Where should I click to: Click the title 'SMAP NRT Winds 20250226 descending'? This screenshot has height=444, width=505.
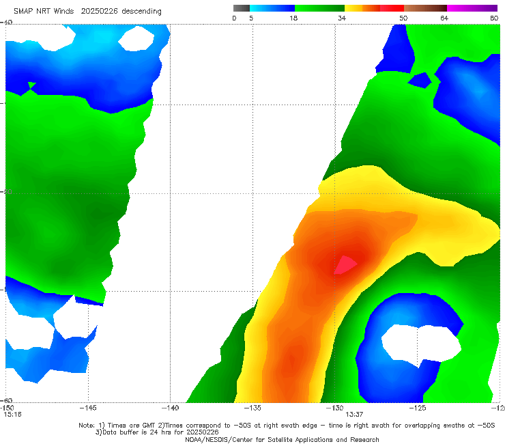[x=87, y=11]
